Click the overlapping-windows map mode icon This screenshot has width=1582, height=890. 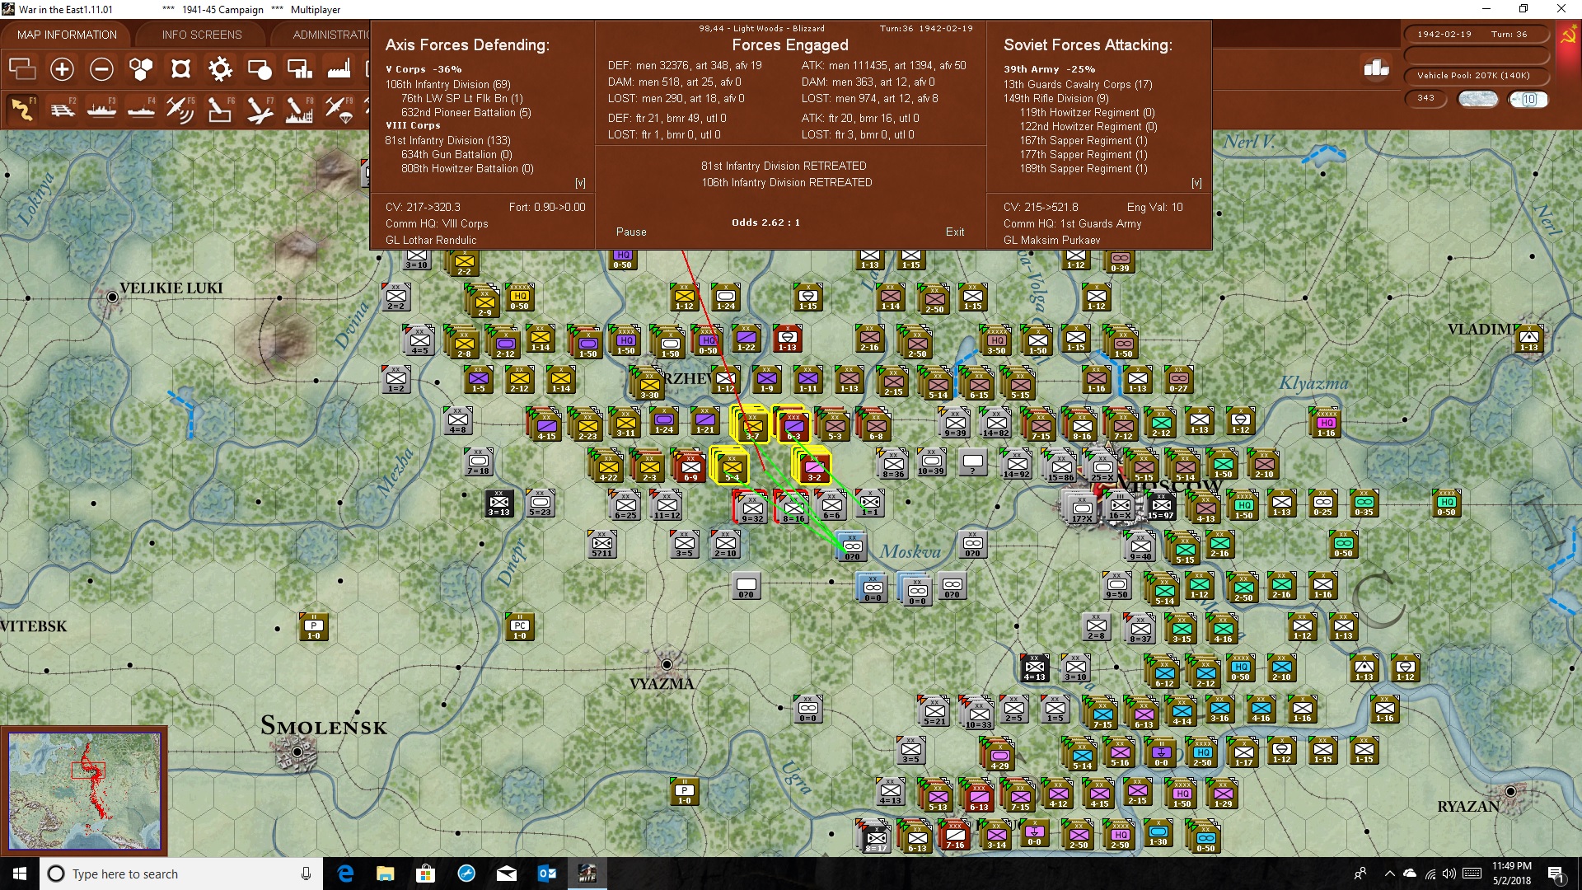tap(22, 69)
